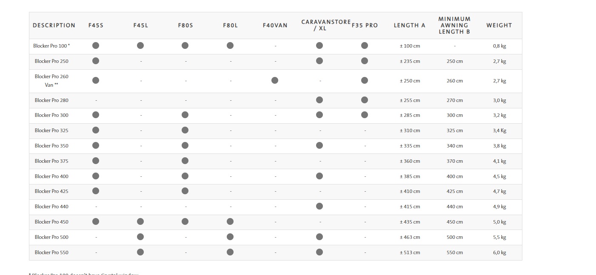The height and width of the screenshot is (275, 596).
Task: Click the F80S dot for Blocker Pro 400
Action: (x=185, y=176)
